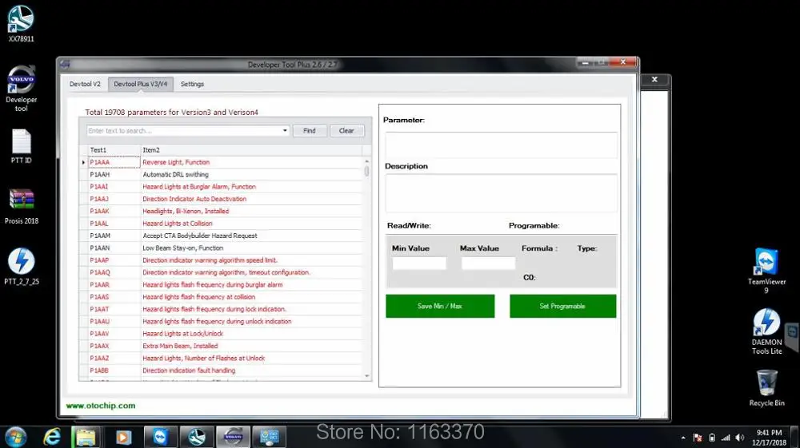Open Internet Explorer from the taskbar
800x448 pixels.
(x=51, y=437)
